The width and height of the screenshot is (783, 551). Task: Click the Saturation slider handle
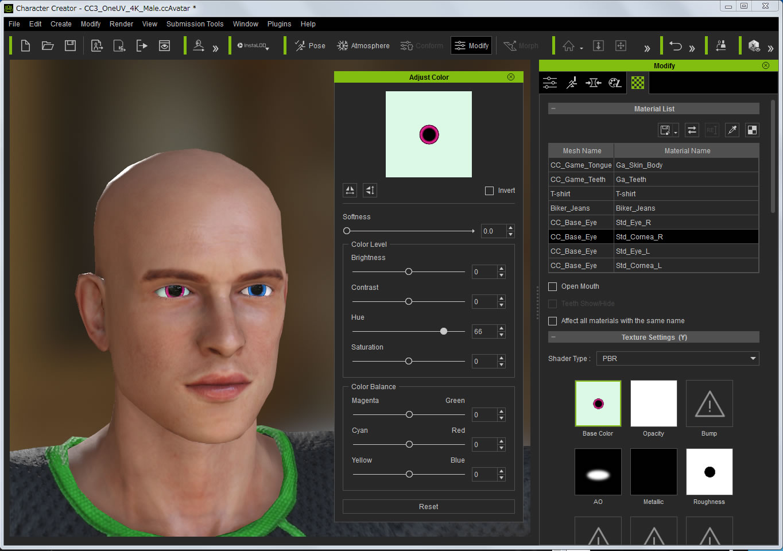pos(409,361)
